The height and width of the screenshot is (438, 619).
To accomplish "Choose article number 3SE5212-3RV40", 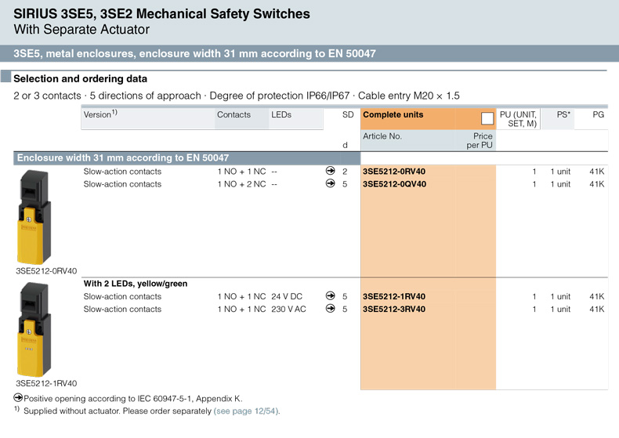I will pyautogui.click(x=394, y=309).
